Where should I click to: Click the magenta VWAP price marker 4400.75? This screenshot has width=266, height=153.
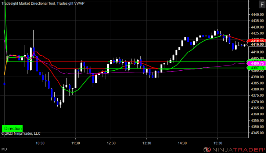coord(256,64)
